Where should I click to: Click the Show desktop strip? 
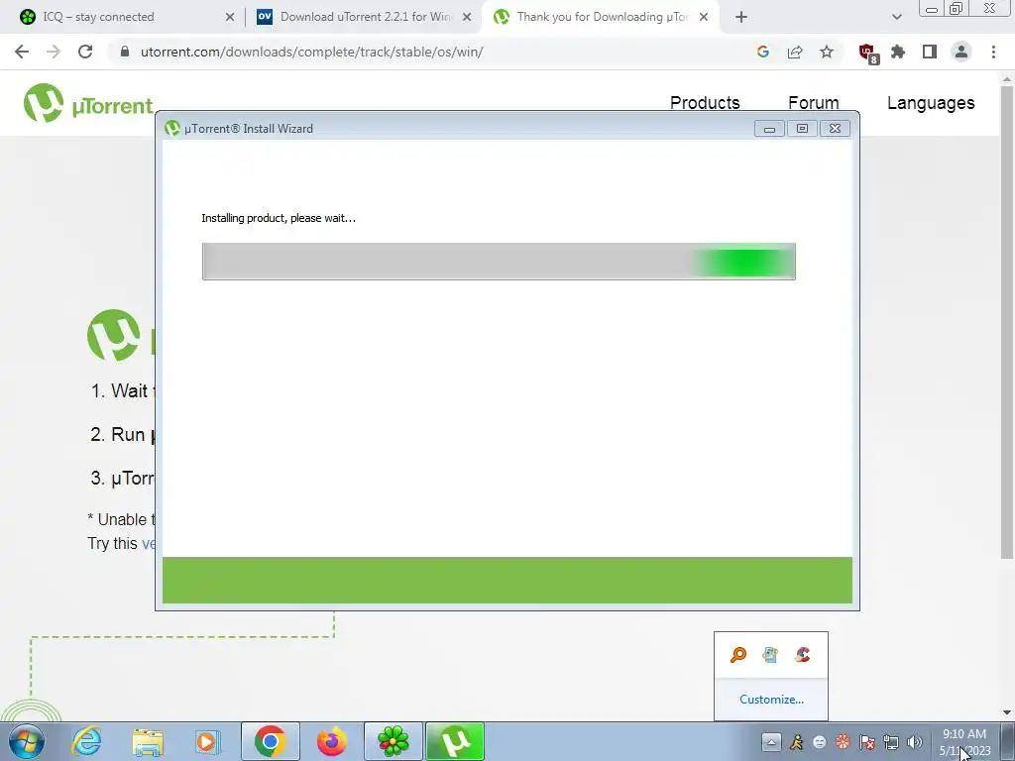tap(1008, 741)
